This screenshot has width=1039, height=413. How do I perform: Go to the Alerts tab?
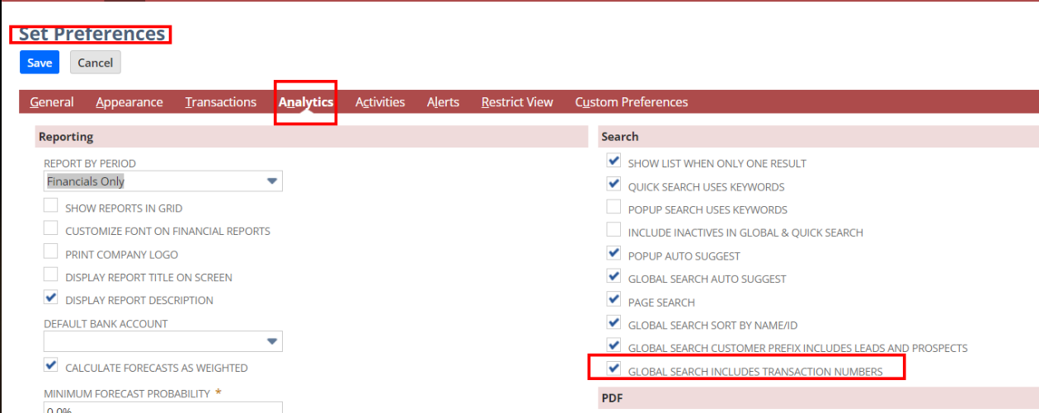[443, 102]
